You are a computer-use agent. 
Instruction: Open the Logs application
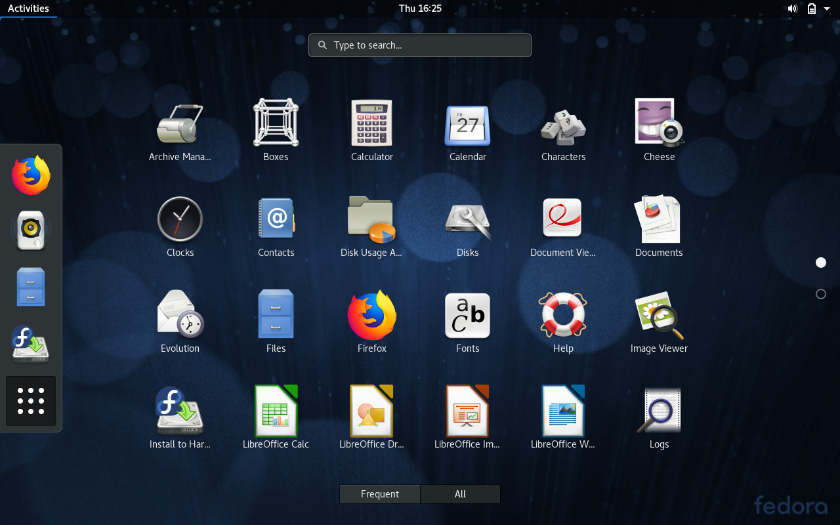[659, 411]
